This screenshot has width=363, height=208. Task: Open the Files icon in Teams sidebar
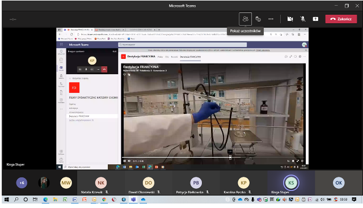[x=61, y=92]
